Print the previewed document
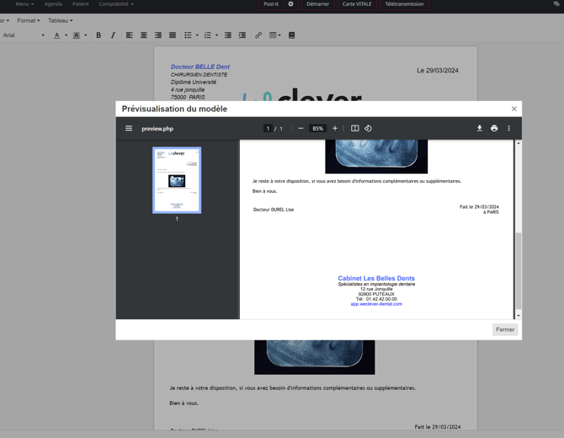 [x=494, y=129]
